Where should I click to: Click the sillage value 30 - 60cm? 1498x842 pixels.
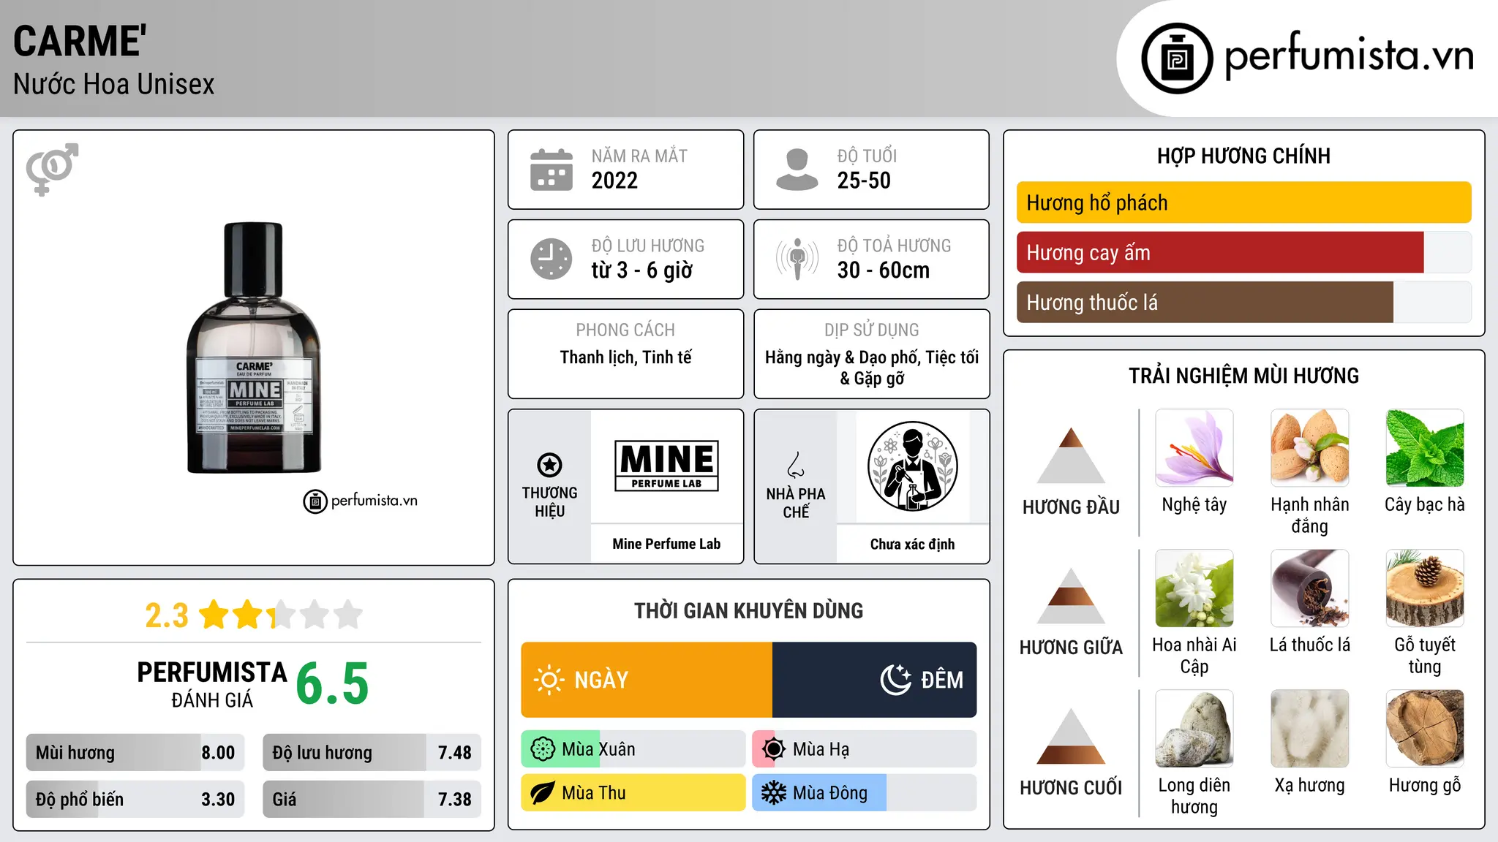coord(883,270)
